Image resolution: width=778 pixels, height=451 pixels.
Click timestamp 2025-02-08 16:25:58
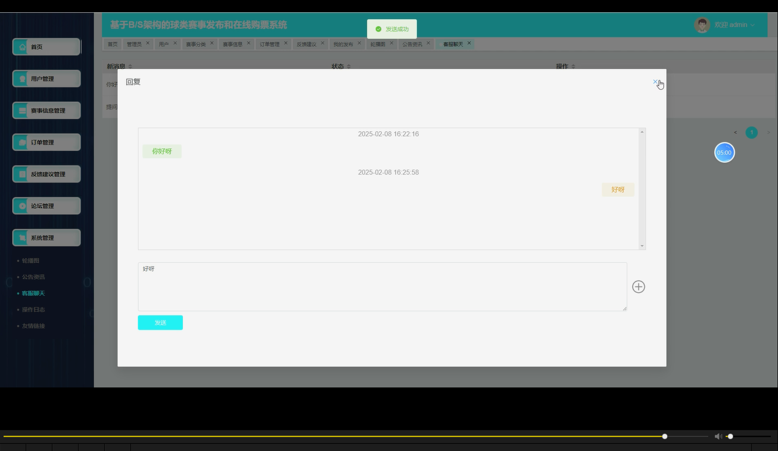388,172
